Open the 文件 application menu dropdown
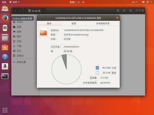 pos(14,2)
